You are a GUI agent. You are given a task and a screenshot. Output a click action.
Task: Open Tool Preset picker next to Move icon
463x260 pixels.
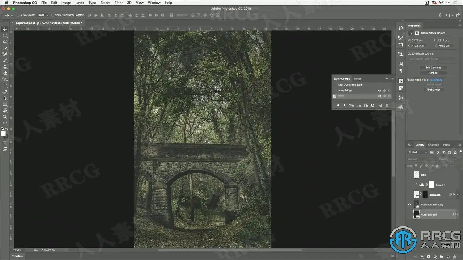(x=12, y=15)
